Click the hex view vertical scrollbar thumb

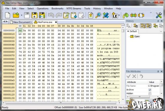(x=123, y=31)
